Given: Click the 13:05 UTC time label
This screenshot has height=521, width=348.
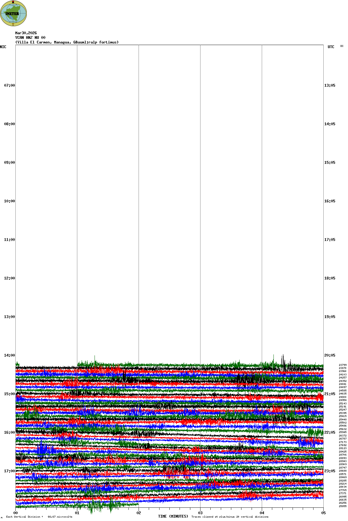Looking at the screenshot, I should (x=330, y=85).
